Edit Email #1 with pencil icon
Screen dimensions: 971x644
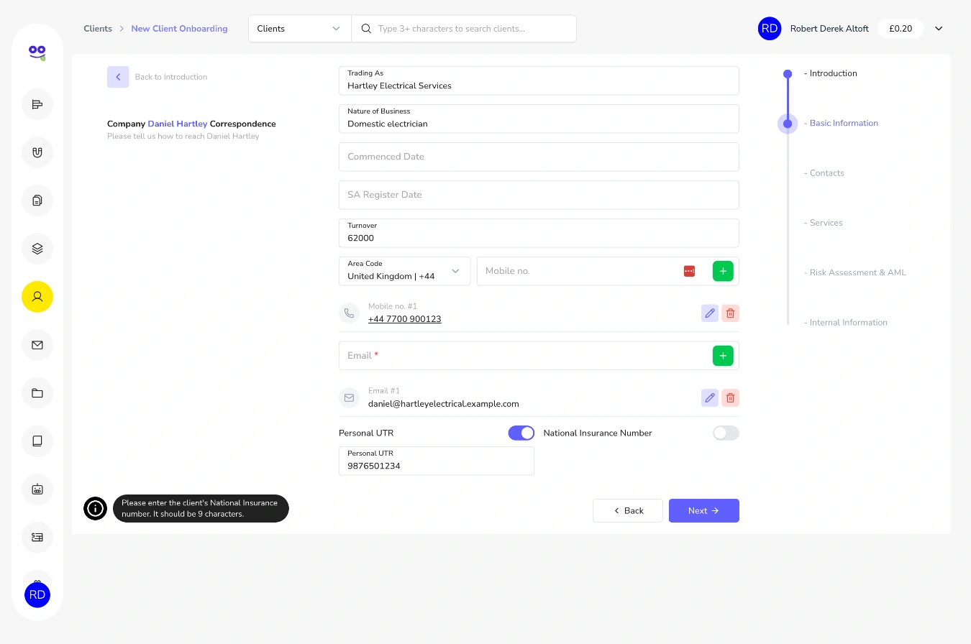click(x=710, y=398)
